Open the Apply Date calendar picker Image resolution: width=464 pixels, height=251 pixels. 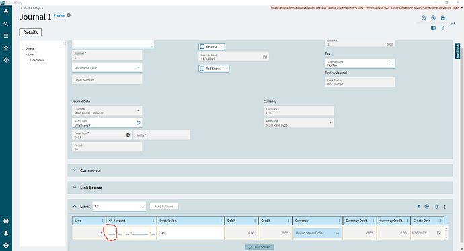click(139, 123)
